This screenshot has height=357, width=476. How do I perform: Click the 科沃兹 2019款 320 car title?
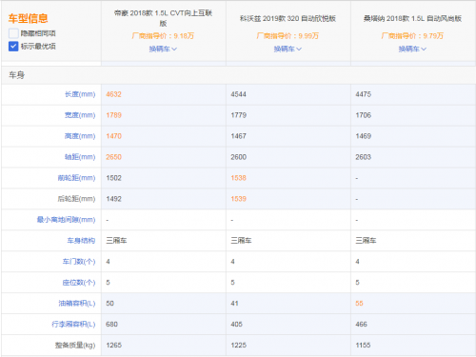pos(288,18)
